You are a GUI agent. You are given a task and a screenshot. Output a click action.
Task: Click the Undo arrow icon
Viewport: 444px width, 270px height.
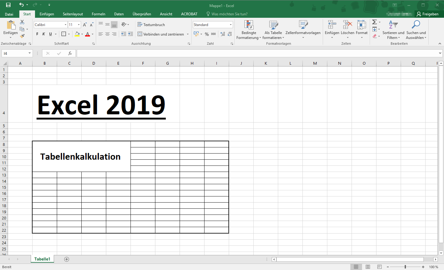pyautogui.click(x=21, y=5)
